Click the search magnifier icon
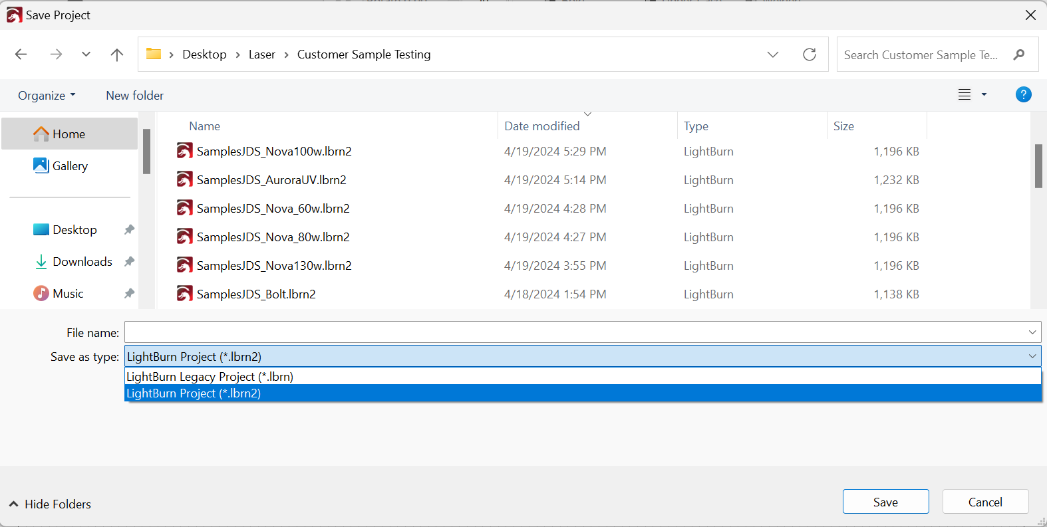This screenshot has width=1047, height=527. [x=1019, y=54]
